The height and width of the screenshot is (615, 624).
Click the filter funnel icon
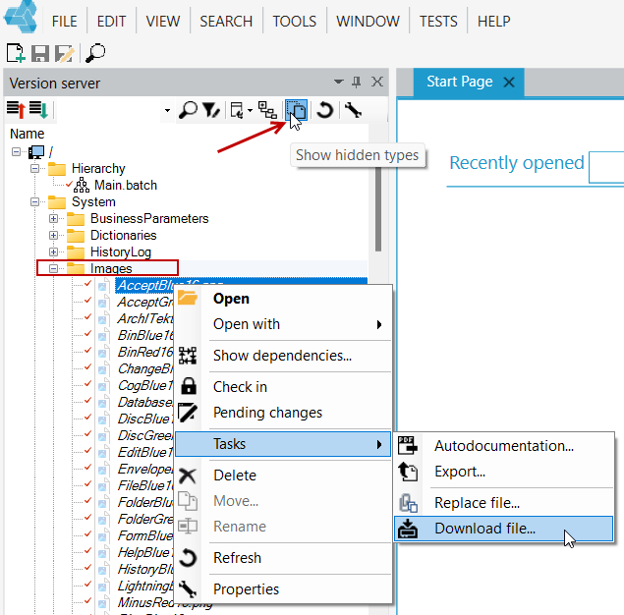(211, 110)
